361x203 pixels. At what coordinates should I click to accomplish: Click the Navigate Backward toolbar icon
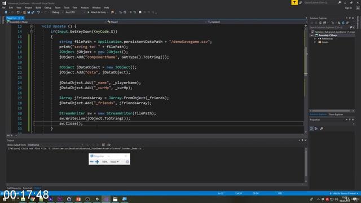pyautogui.click(x=6, y=12)
